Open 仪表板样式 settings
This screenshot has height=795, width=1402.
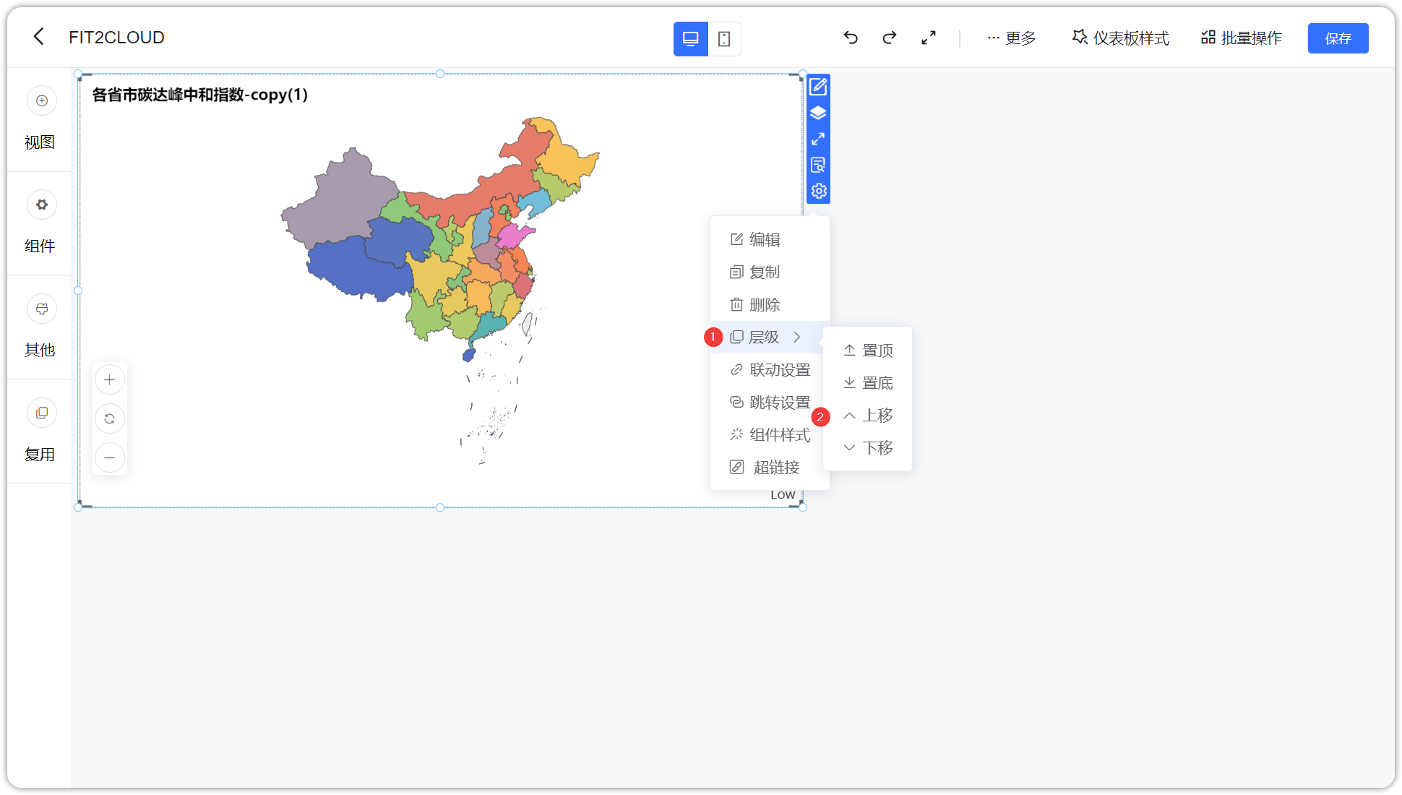1120,38
